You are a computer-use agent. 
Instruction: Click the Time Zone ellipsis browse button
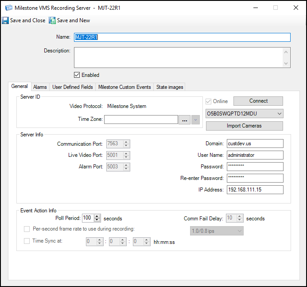click(x=184, y=120)
